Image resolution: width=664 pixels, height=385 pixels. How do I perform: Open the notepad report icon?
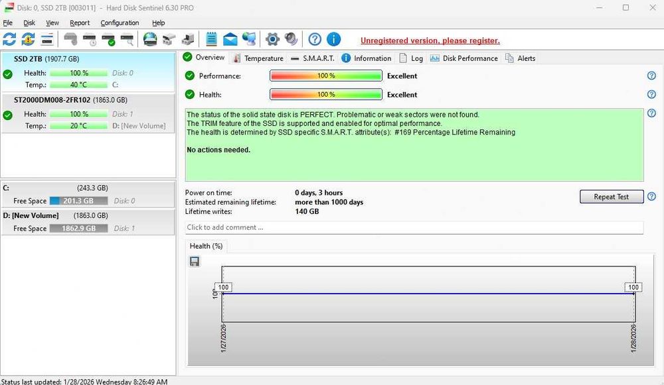point(211,39)
